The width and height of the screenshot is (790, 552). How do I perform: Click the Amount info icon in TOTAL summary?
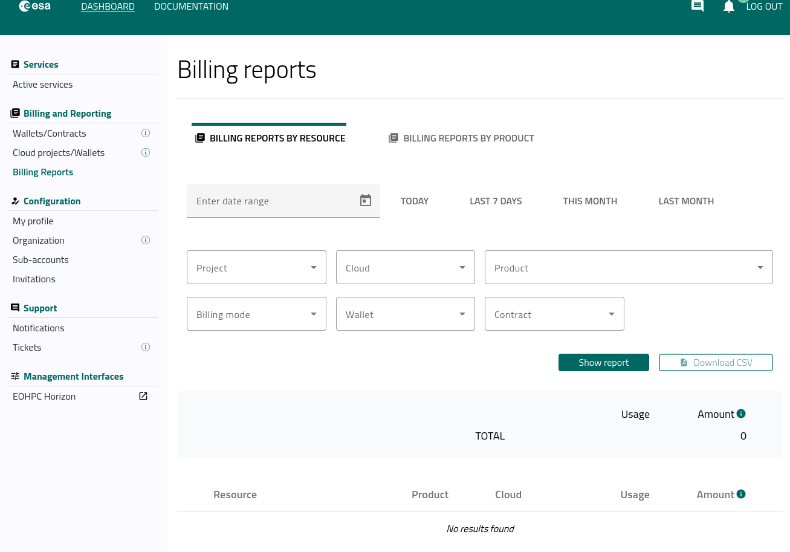click(741, 414)
